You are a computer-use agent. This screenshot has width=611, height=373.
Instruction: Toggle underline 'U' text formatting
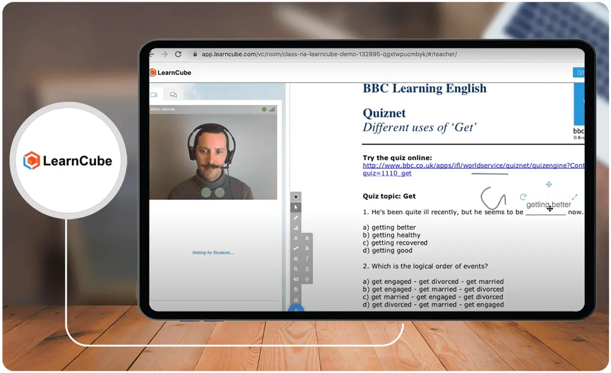[x=307, y=269]
